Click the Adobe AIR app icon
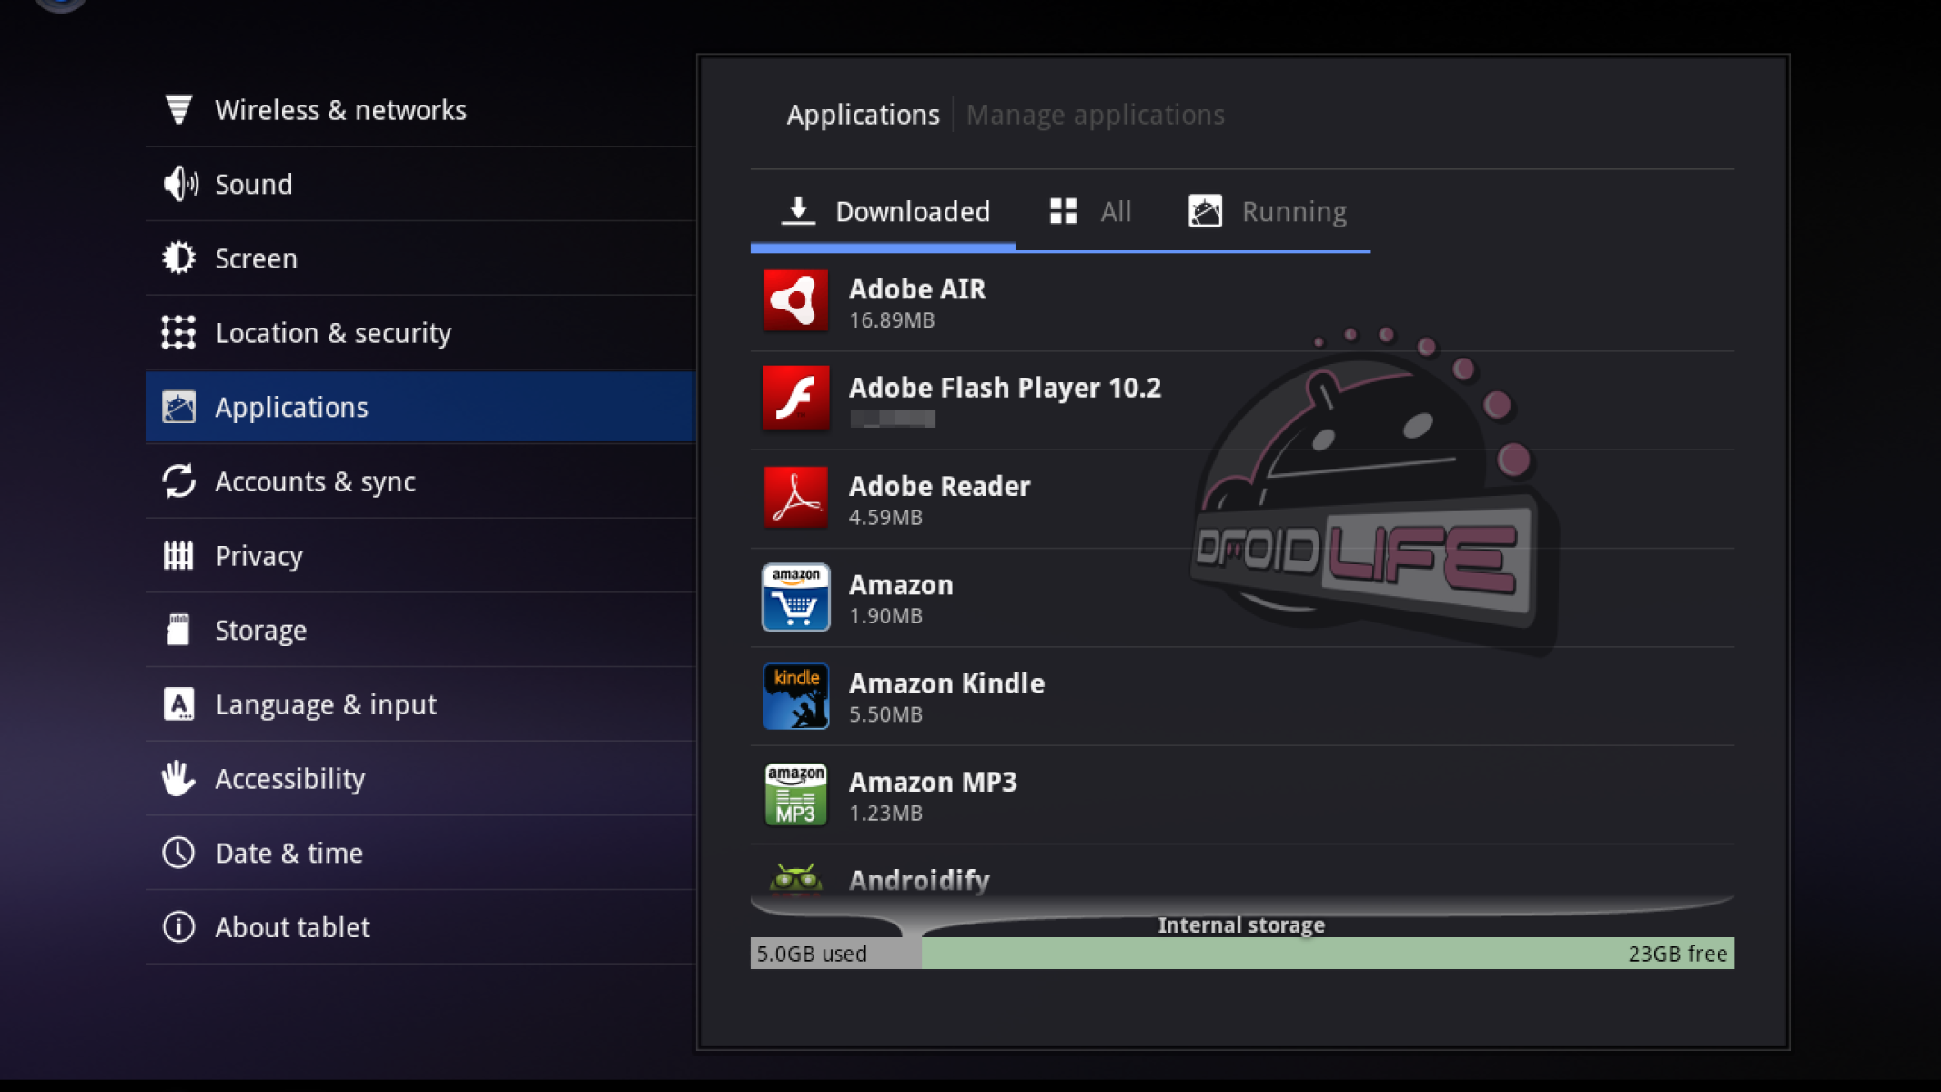This screenshot has width=1941, height=1092. [795, 301]
